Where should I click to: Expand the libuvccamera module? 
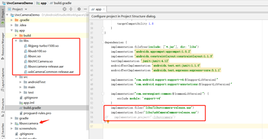[x=12, y=124]
